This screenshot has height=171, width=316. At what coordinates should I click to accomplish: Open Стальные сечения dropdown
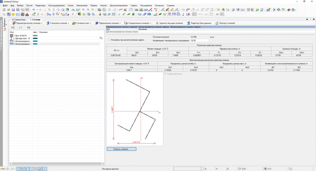[x=58, y=23]
